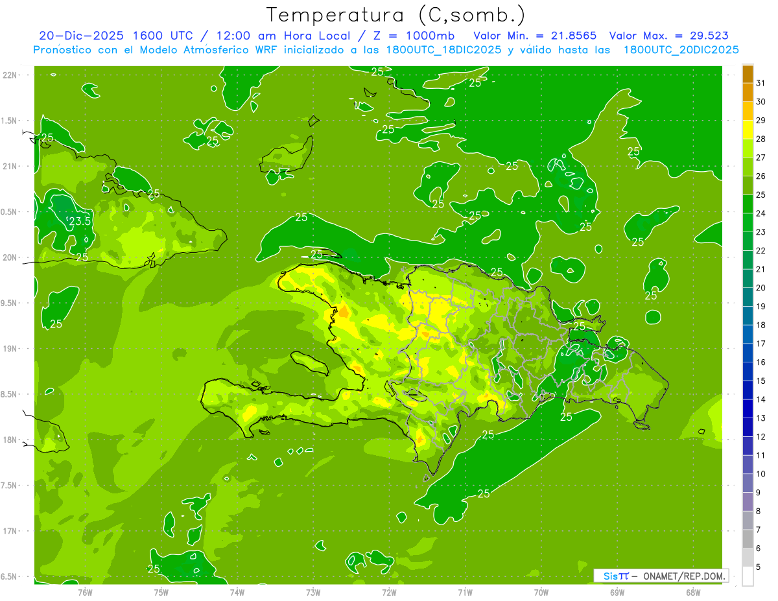Click the latitude axis label 18N
Image resolution: width=778 pixels, height=601 pixels.
(10, 440)
